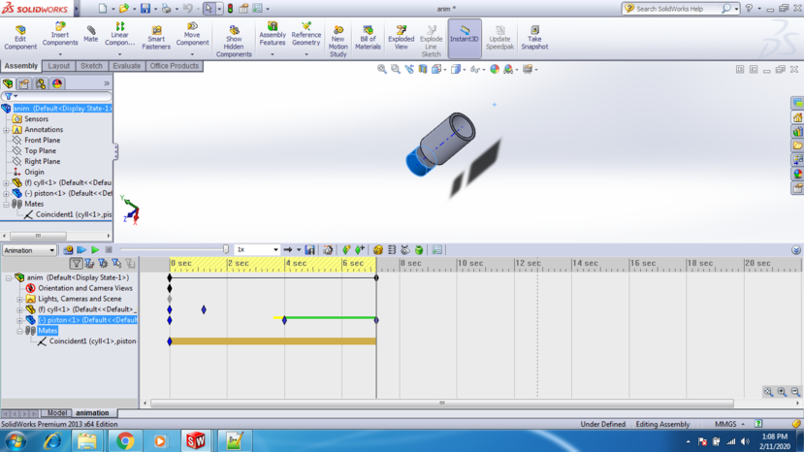Select cyll<1> keyframe near 1 sec
The image size is (804, 452).
pyautogui.click(x=204, y=309)
